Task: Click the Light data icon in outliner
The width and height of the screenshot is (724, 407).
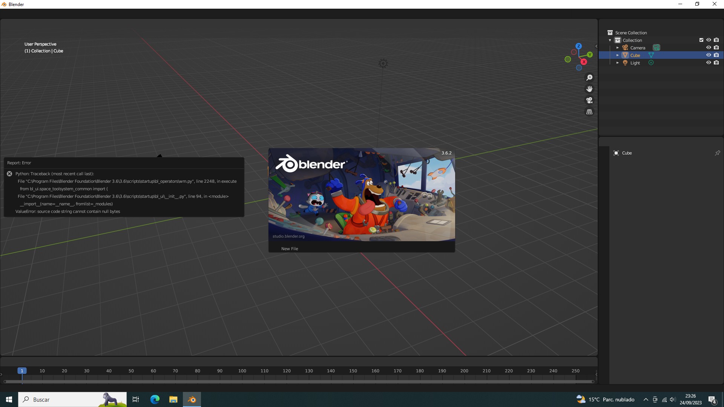Action: coord(651,63)
